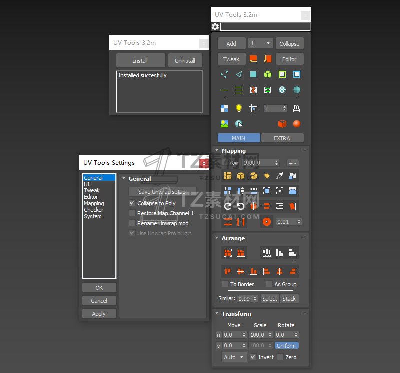
Task: Align right icon in Arrange
Action: [293, 271]
